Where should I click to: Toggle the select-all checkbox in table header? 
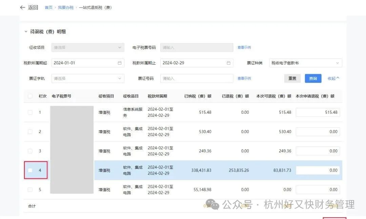[x=30, y=96]
